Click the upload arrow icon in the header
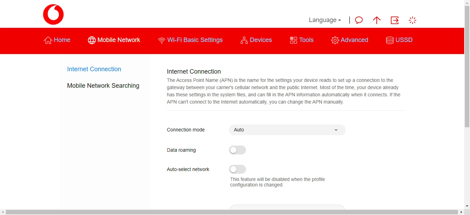 click(x=376, y=20)
